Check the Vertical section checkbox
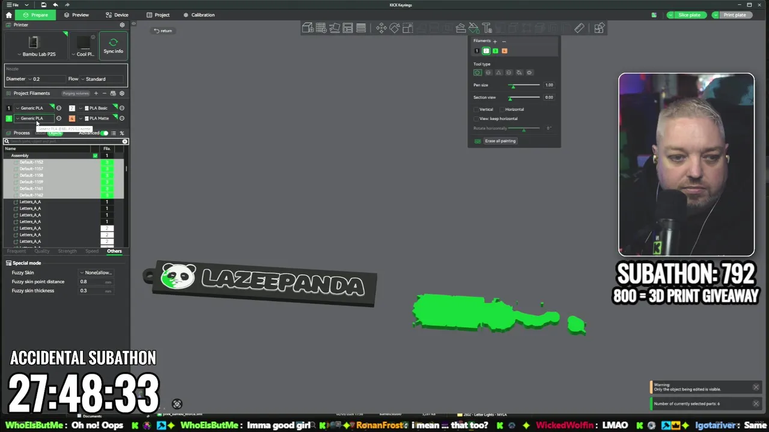Image resolution: width=769 pixels, height=432 pixels. (476, 110)
